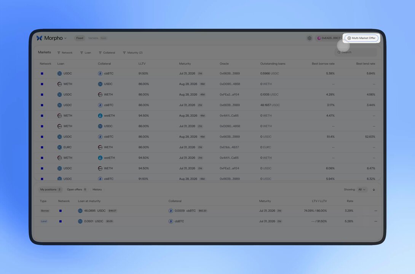Click the down-arrow icon beside the Showing dropdown
This screenshot has width=415, height=274.
(x=374, y=190)
